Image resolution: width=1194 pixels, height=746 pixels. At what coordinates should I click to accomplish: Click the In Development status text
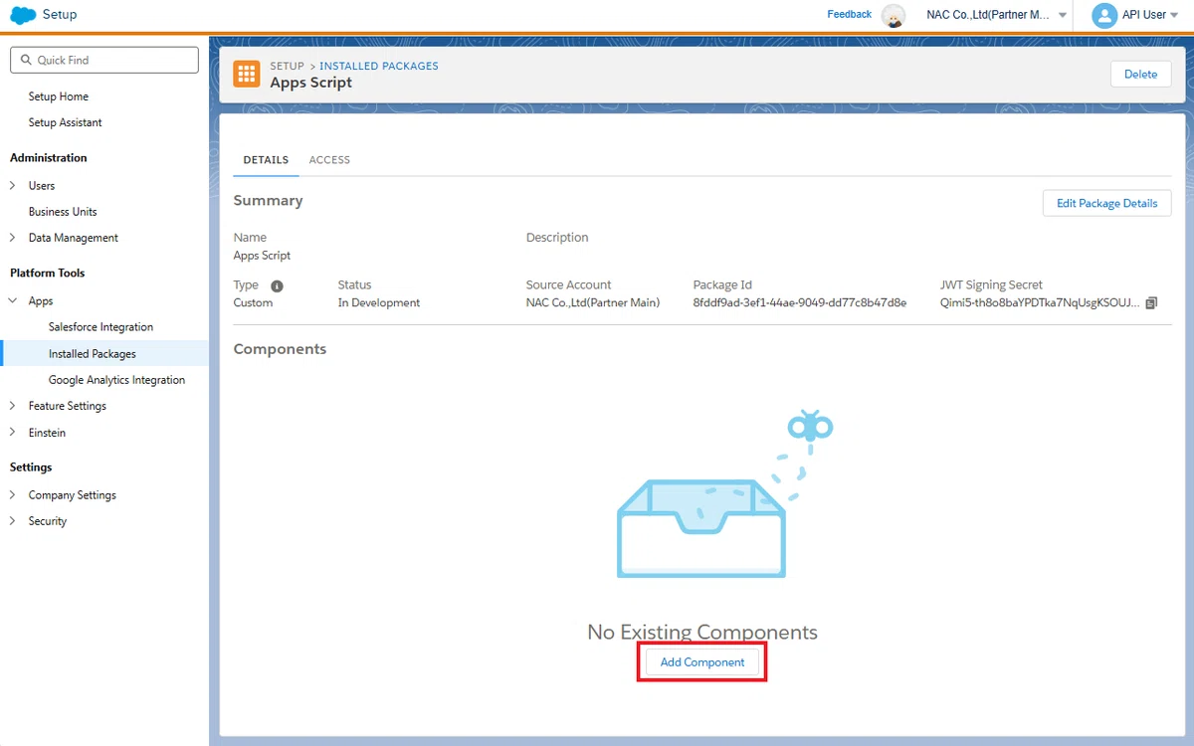pyautogui.click(x=379, y=303)
